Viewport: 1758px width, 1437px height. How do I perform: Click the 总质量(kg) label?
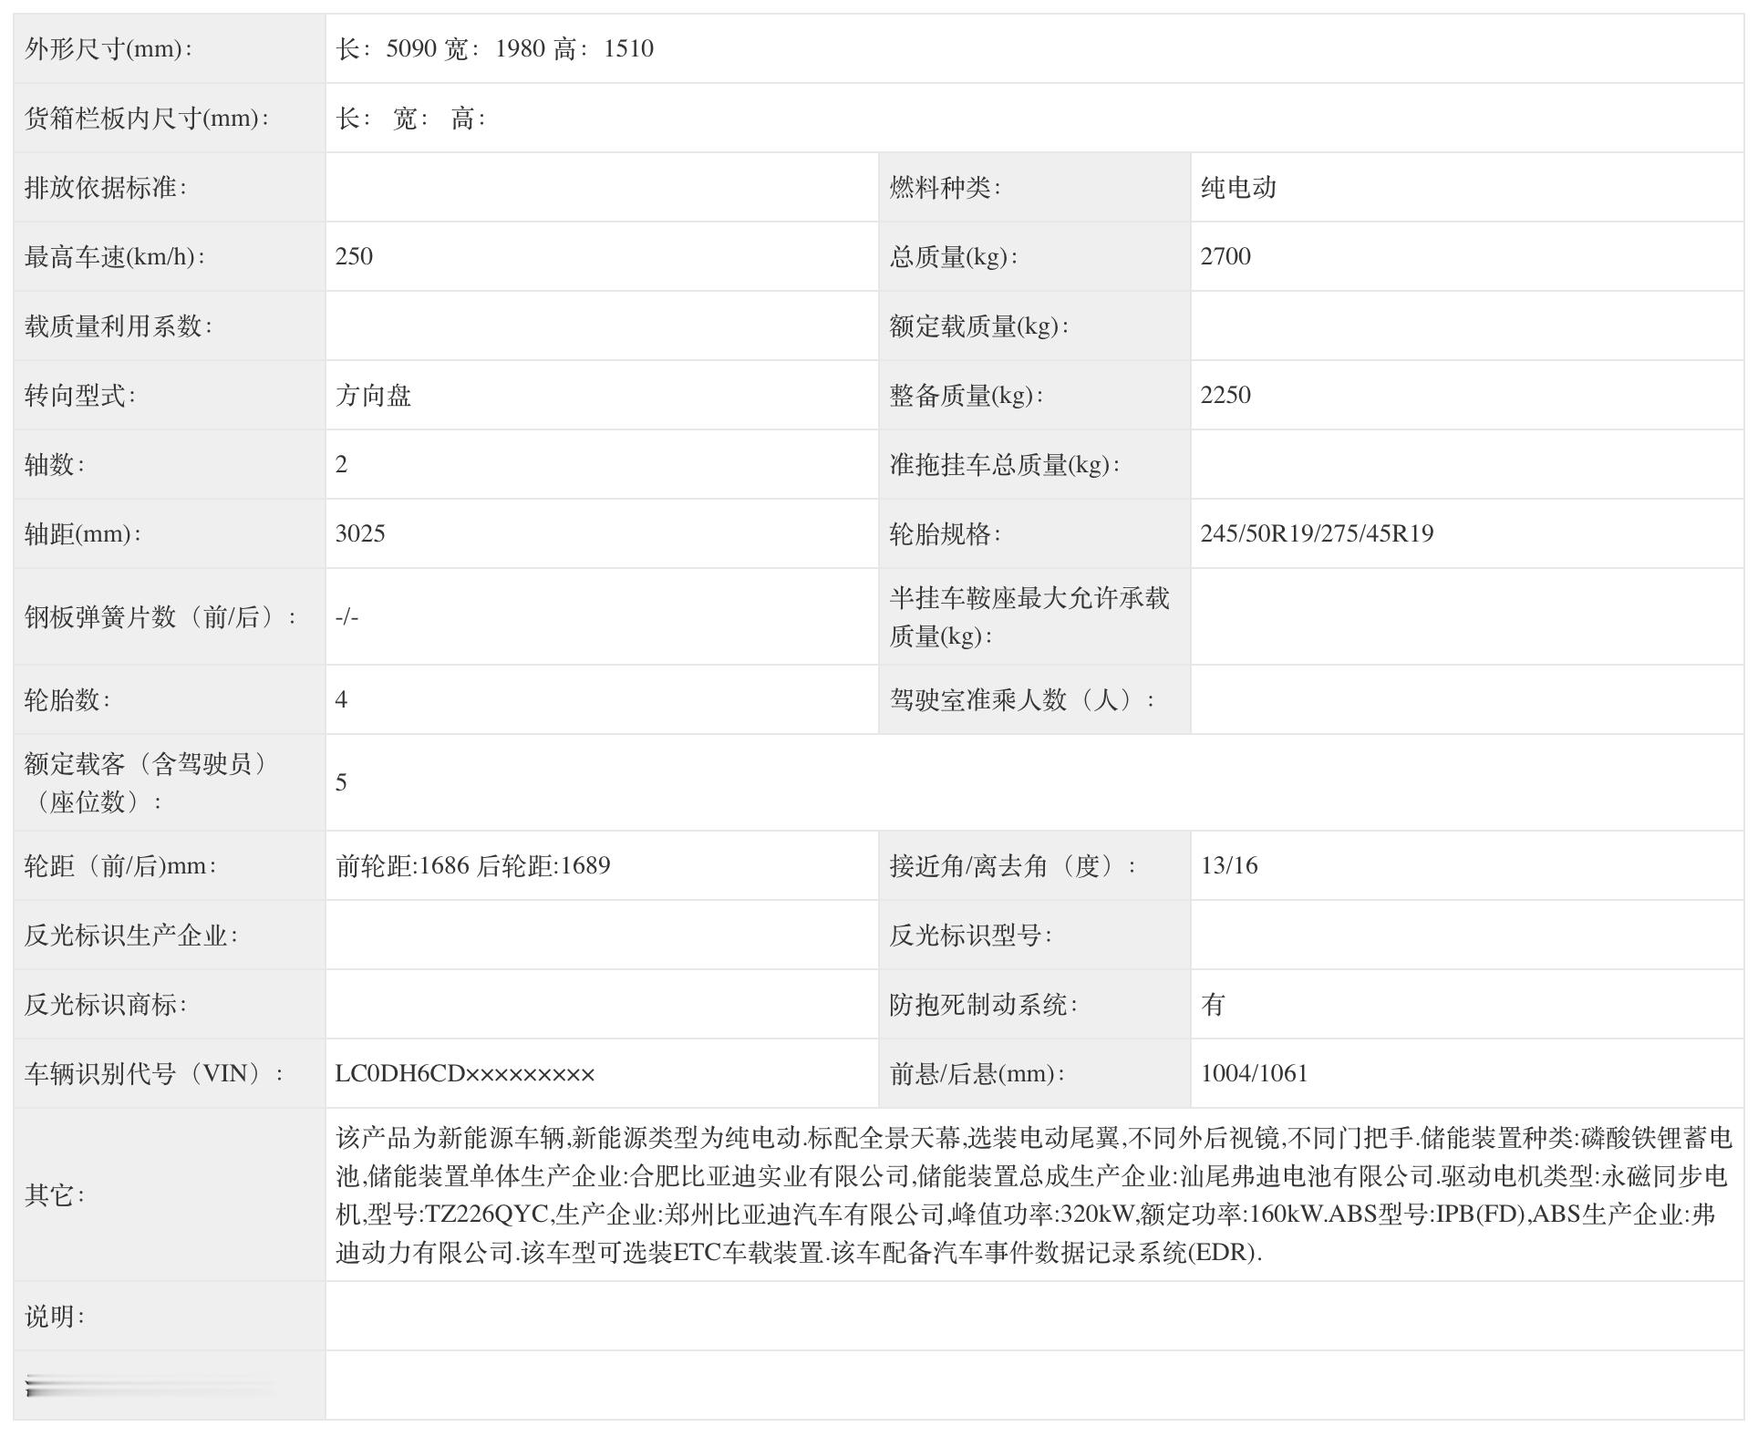953,256
